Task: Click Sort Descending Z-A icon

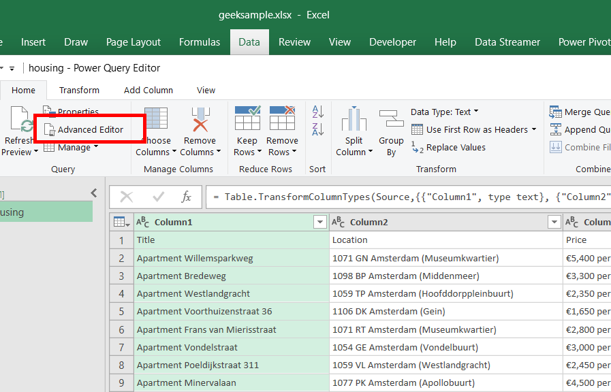Action: tap(317, 129)
